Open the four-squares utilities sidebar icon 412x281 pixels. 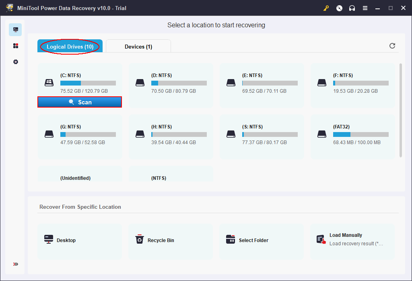click(15, 46)
